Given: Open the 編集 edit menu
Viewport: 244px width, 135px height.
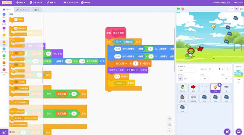Looking at the screenshot, I should click(51, 2).
